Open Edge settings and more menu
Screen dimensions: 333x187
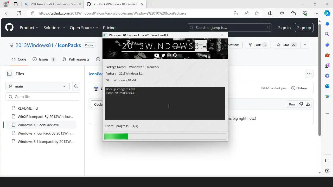tap(316, 13)
